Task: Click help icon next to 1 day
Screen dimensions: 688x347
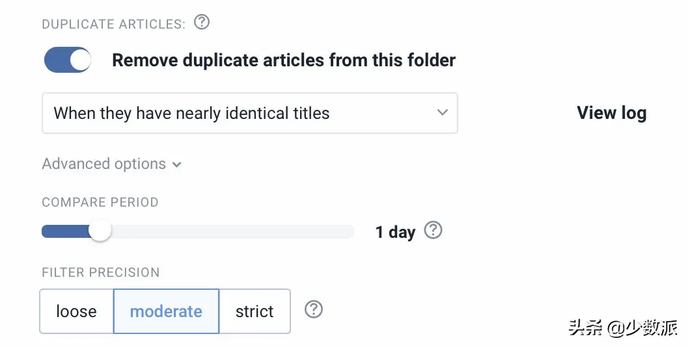Action: tap(433, 231)
